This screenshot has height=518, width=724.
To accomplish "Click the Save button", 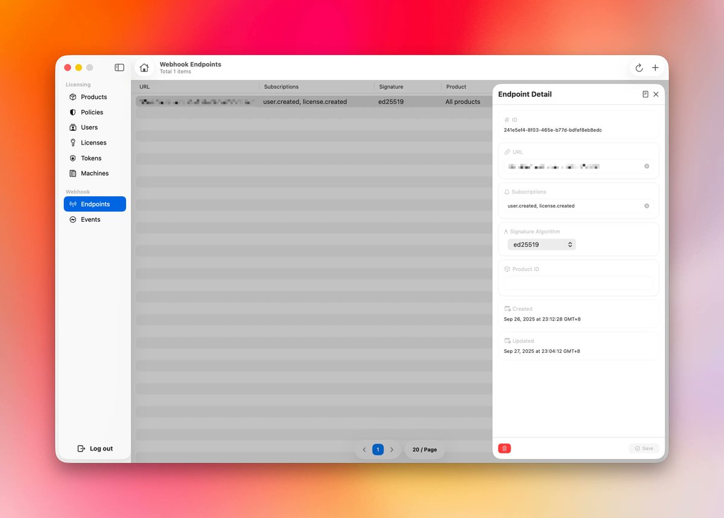I will coord(644,448).
